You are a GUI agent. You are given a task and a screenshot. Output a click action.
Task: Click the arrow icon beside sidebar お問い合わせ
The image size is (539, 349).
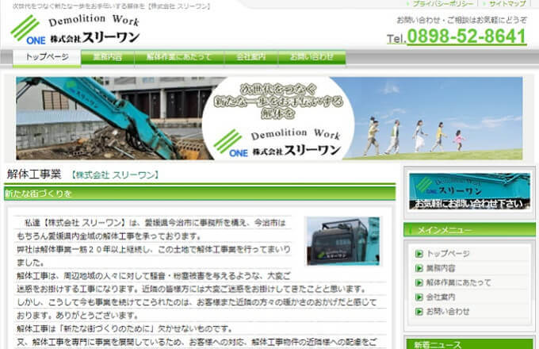pos(419,311)
